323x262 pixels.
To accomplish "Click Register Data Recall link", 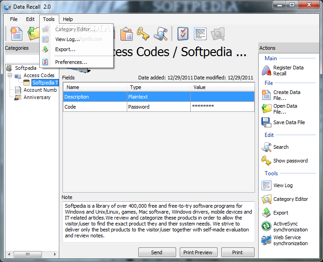I will (x=288, y=70).
